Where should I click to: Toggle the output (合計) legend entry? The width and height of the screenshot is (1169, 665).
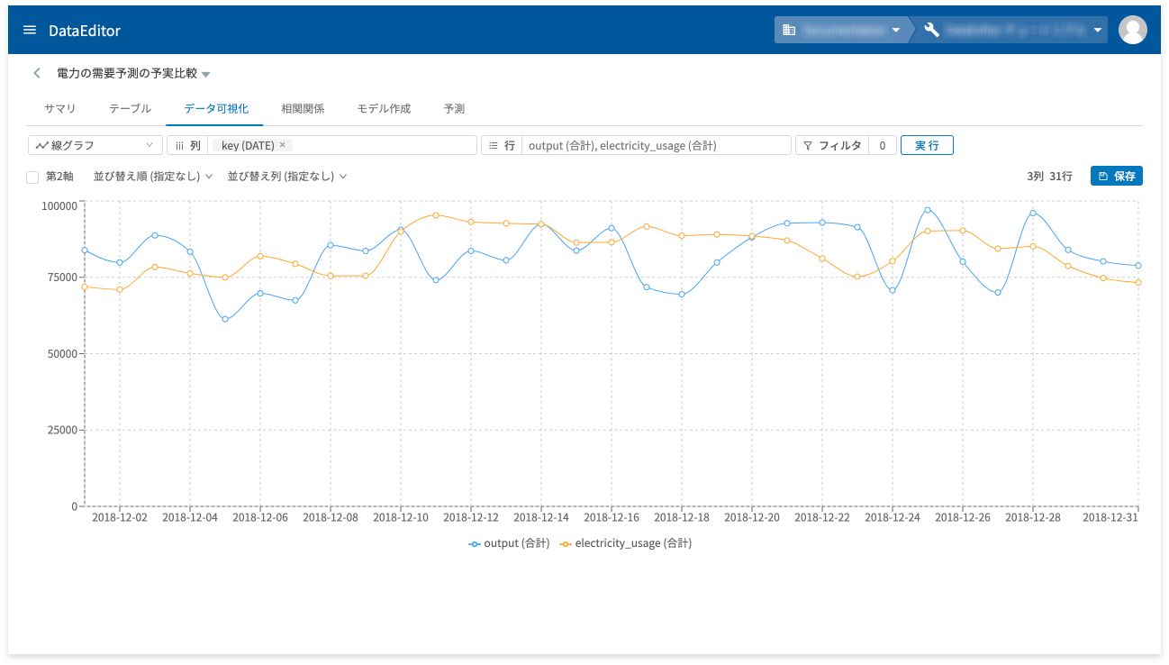[509, 543]
